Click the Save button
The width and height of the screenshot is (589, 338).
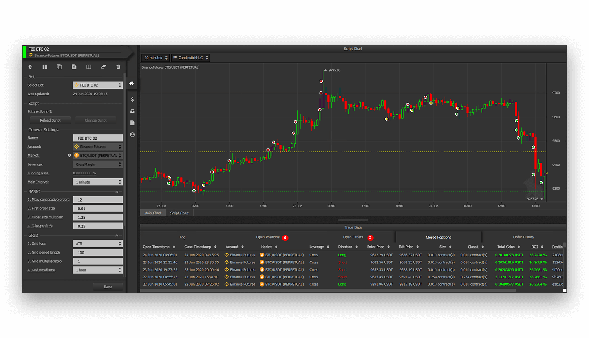click(108, 287)
